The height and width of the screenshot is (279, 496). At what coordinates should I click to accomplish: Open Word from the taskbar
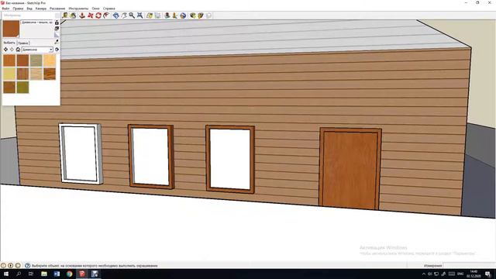tap(57, 274)
